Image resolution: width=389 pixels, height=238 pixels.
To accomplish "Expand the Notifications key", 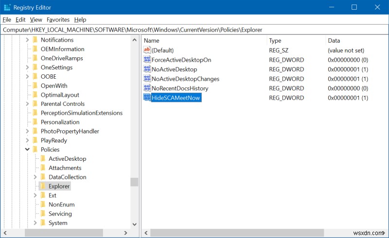I will [27, 40].
